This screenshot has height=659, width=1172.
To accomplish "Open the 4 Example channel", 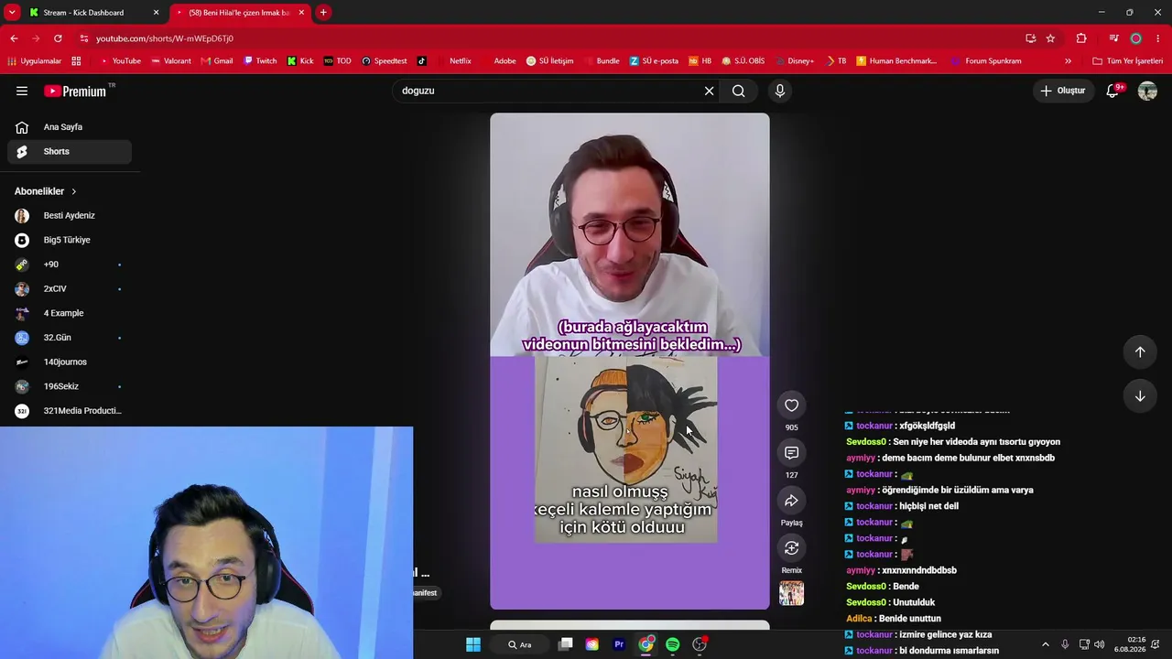I will click(70, 313).
